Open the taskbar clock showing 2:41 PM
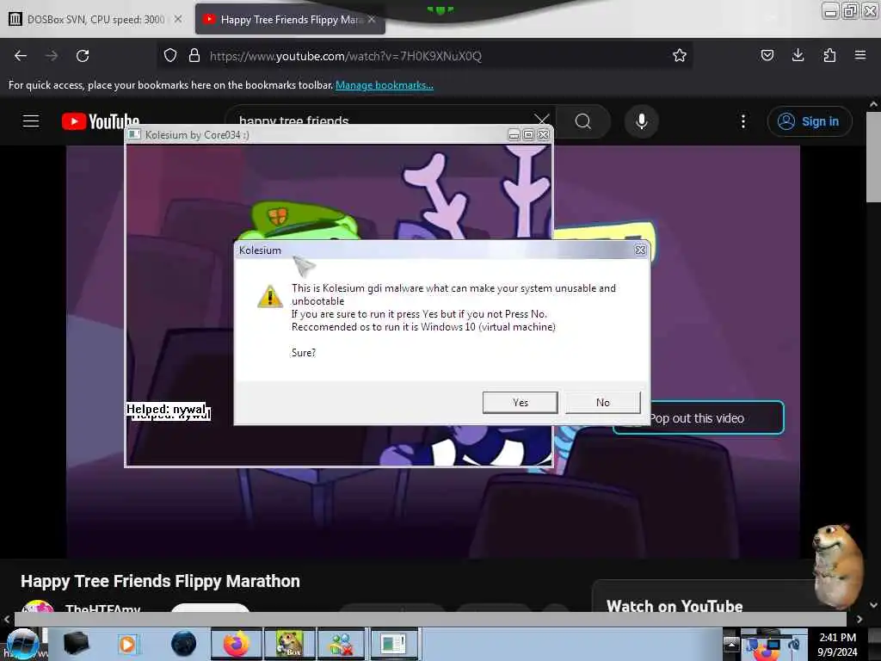Screen dimensions: 881x661 click(x=837, y=644)
